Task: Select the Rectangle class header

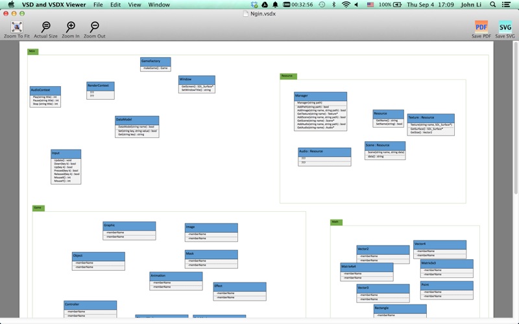Action: [400, 309]
